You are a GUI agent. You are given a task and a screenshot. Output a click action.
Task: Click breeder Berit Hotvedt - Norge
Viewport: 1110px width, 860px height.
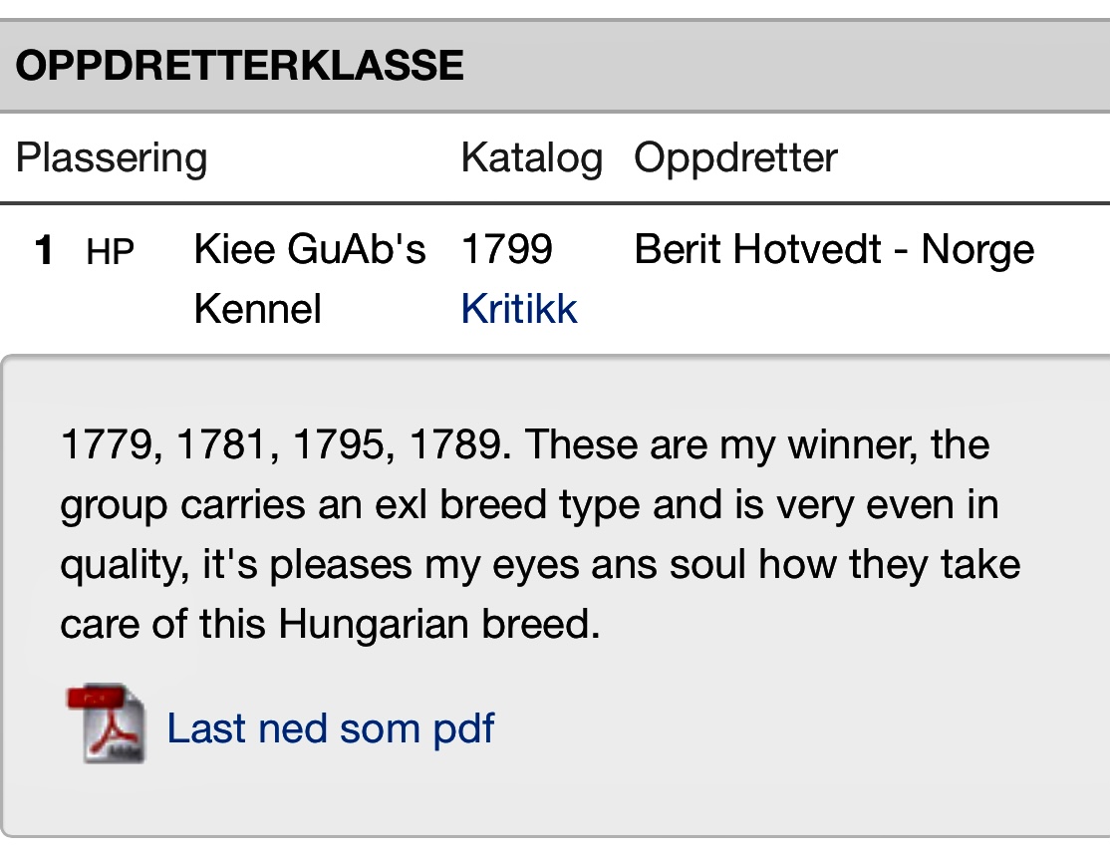pyautogui.click(x=834, y=250)
